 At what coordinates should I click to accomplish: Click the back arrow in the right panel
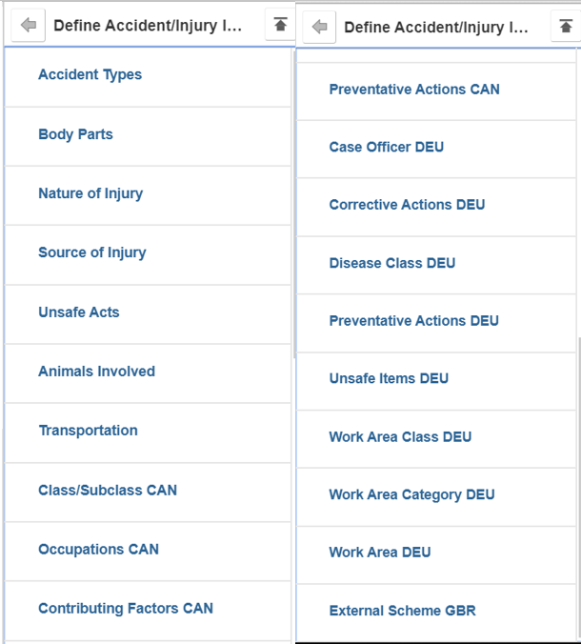[319, 27]
